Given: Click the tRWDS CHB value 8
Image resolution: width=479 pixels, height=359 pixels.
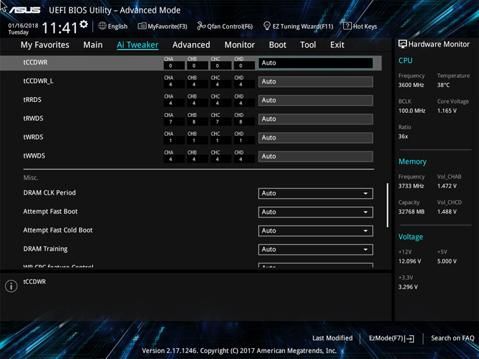Looking at the screenshot, I should [x=194, y=122].
